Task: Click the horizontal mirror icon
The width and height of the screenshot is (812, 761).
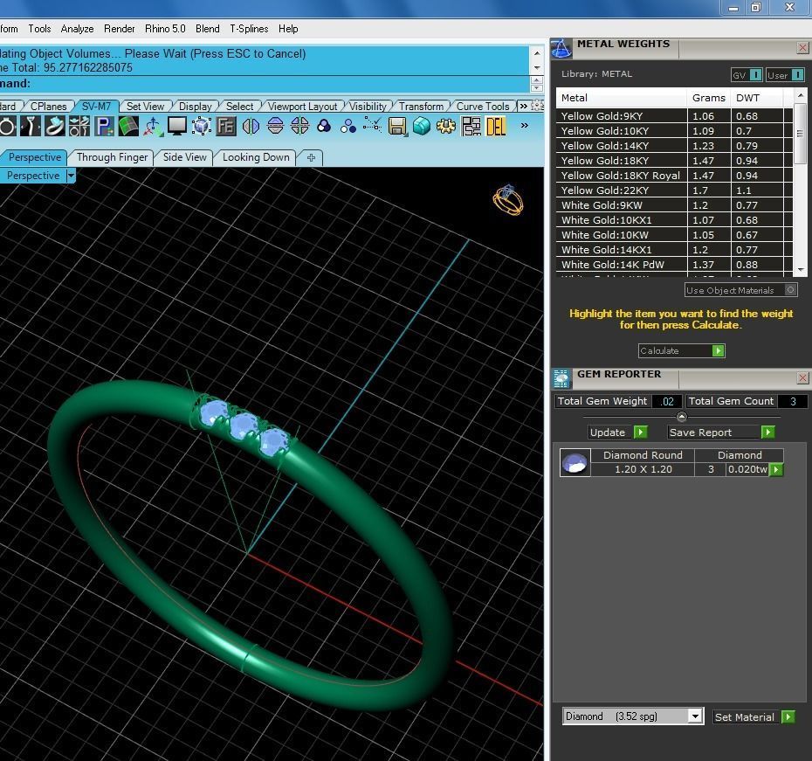Action: coord(251,126)
